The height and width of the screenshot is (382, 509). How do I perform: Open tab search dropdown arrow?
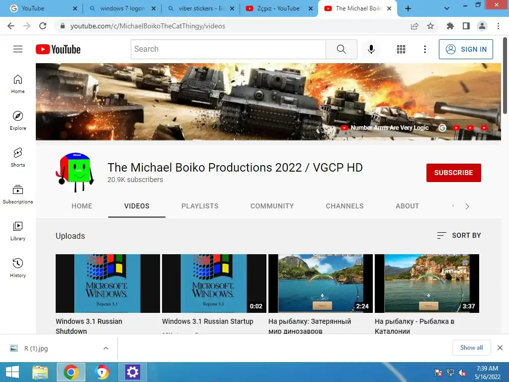(447, 8)
